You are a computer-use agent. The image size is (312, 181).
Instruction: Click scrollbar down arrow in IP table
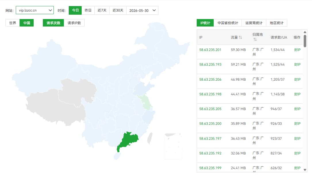[x=305, y=170]
